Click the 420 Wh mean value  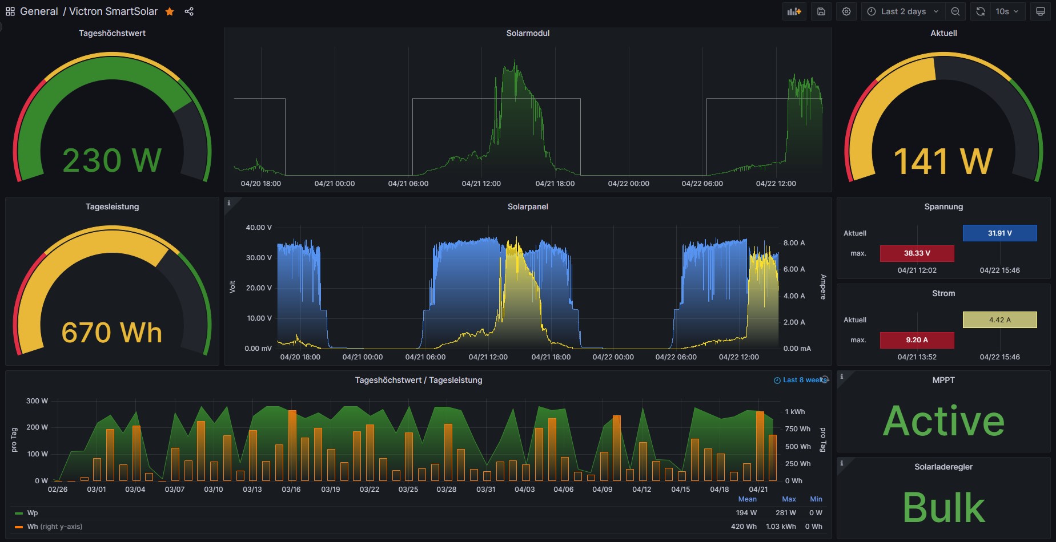point(744,527)
